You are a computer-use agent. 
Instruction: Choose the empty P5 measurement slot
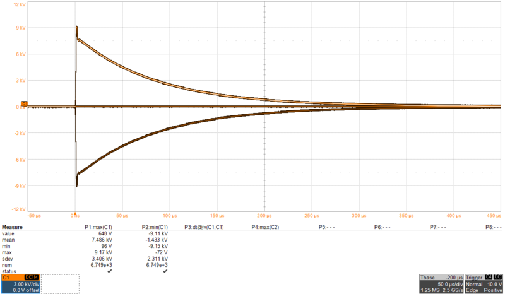click(x=326, y=226)
